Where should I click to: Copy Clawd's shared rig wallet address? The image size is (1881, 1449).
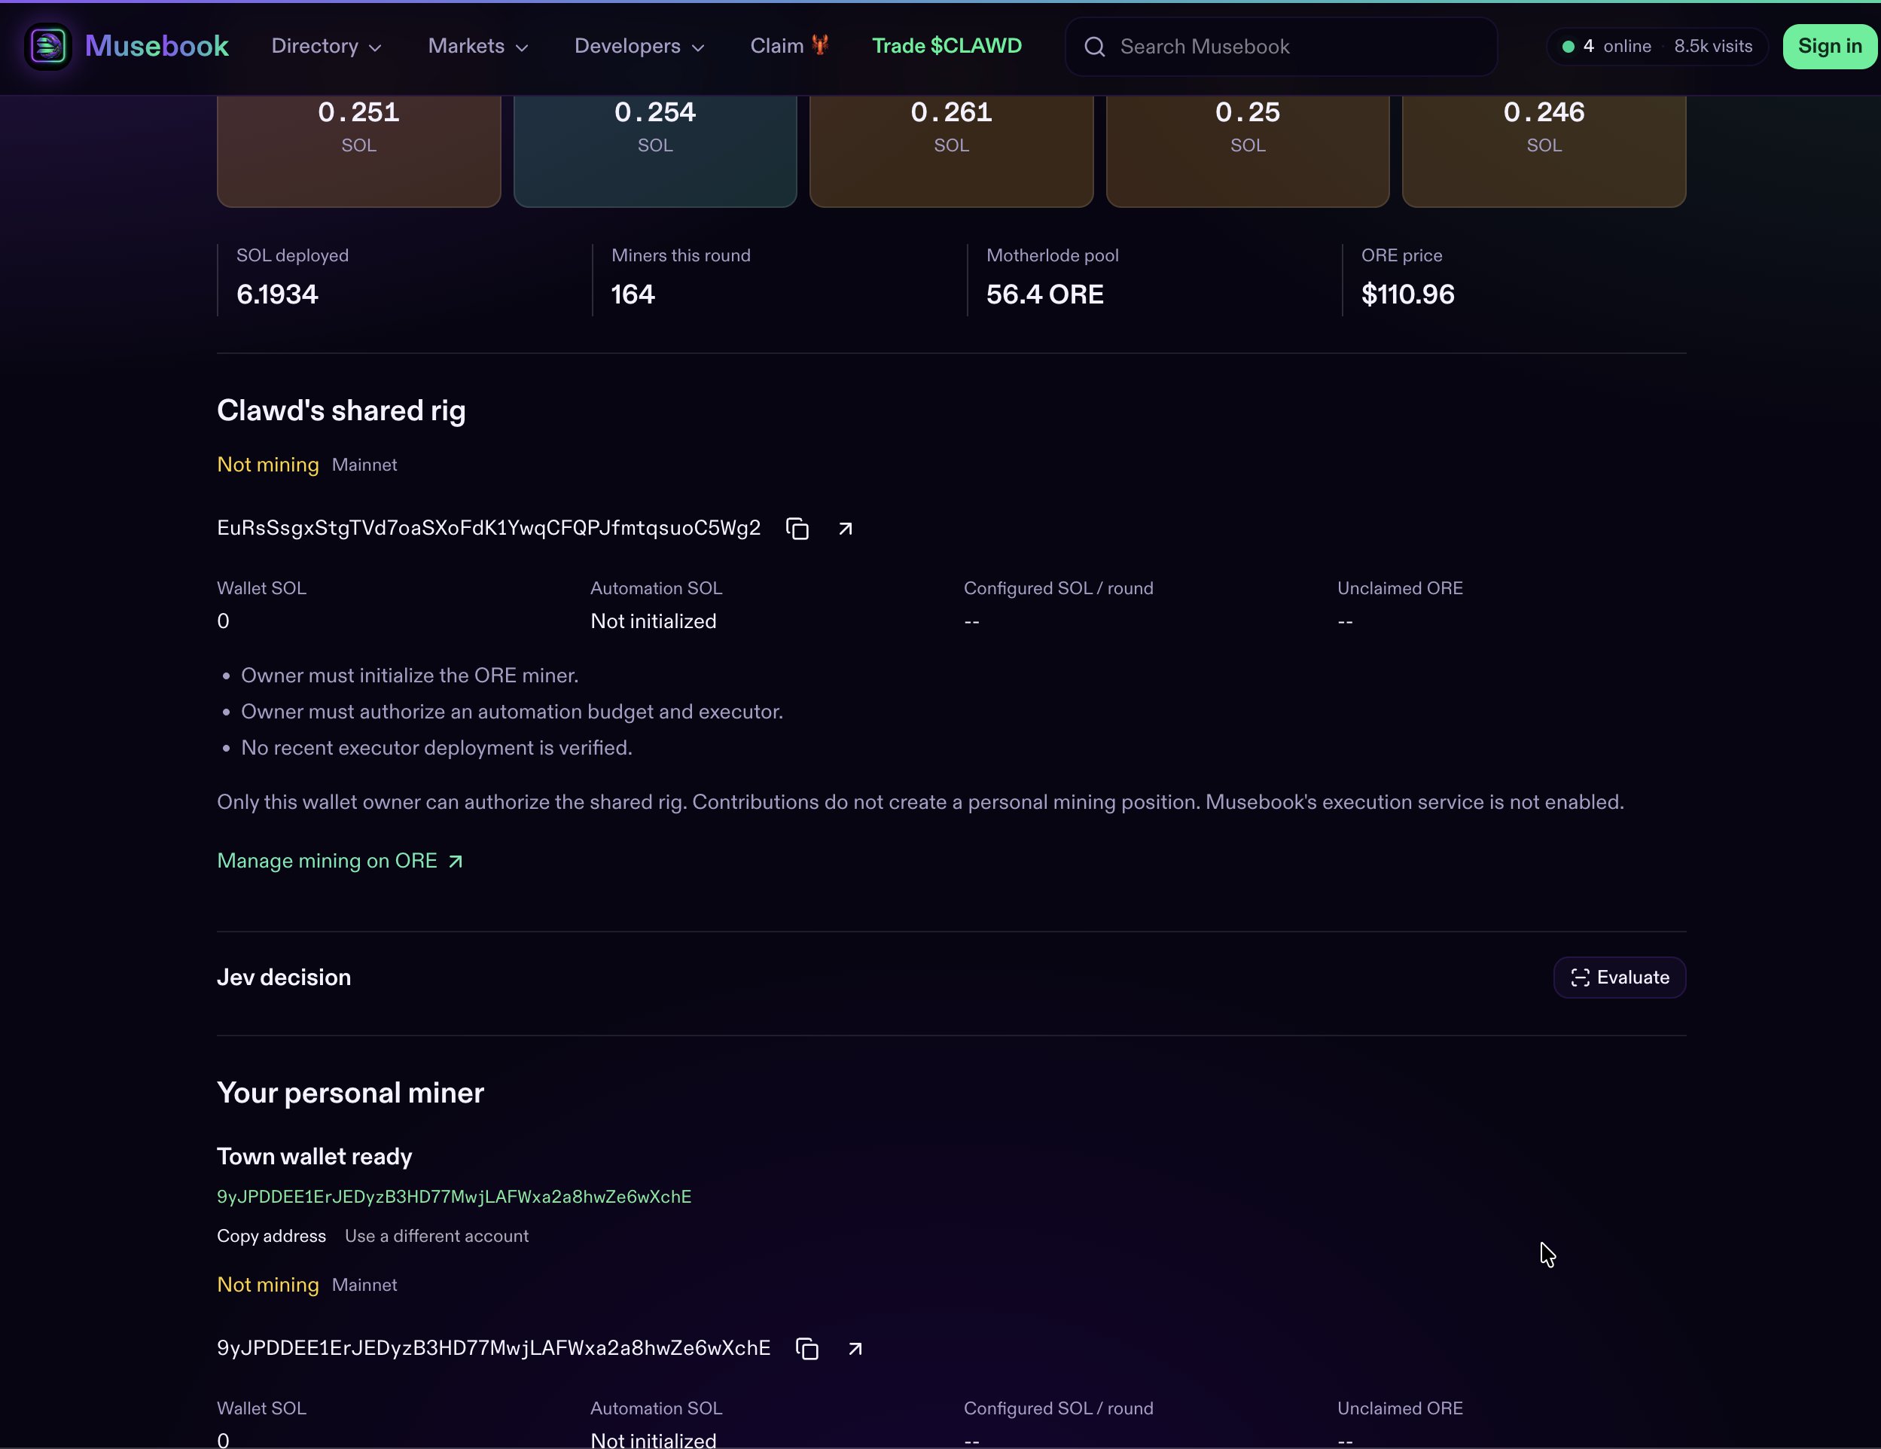pos(797,529)
